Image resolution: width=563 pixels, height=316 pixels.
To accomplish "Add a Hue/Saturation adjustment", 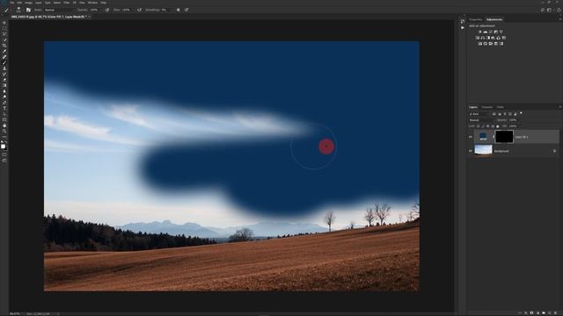I will 478,38.
